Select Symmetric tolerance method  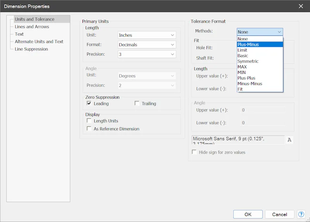[260, 61]
